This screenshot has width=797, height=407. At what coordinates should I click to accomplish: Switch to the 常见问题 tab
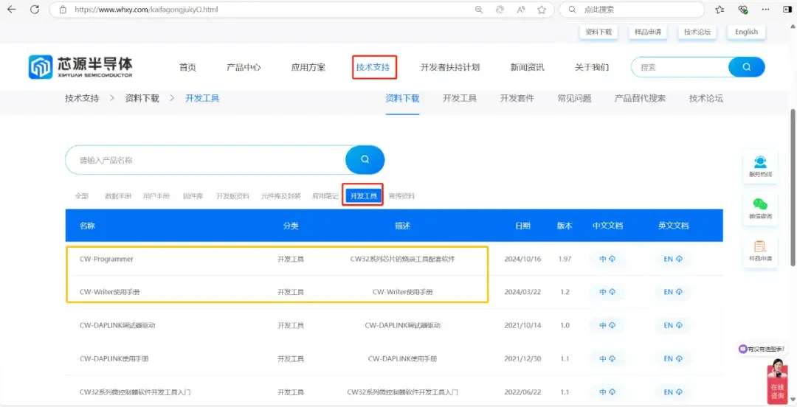pos(574,99)
